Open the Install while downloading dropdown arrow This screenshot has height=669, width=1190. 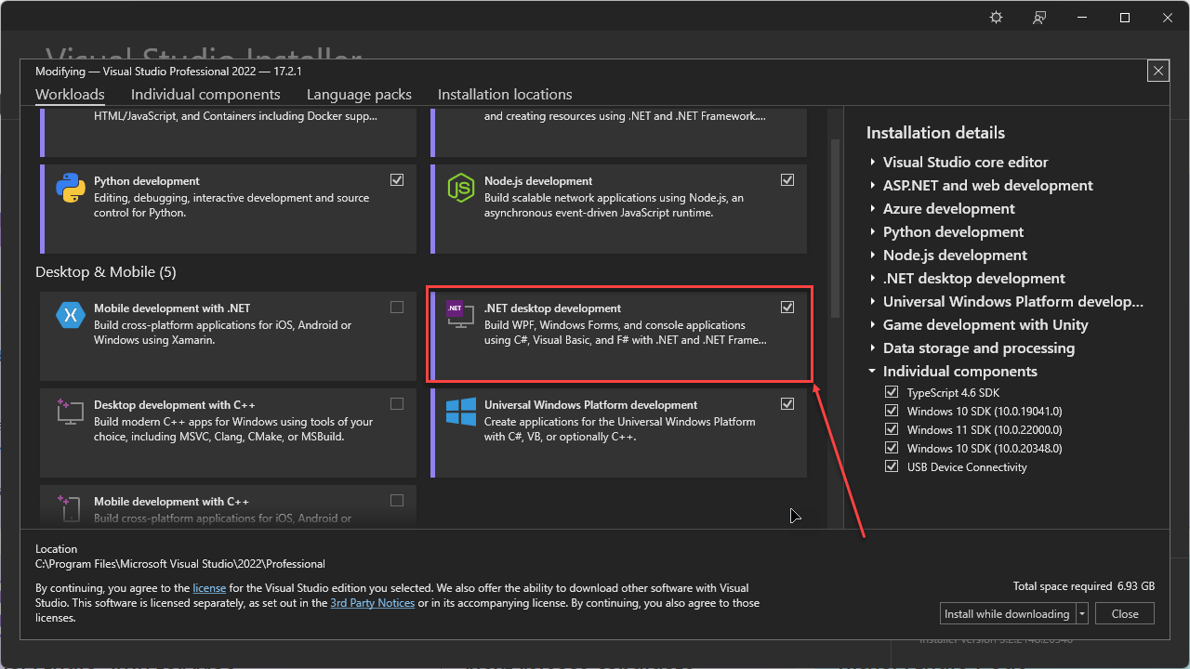tap(1082, 614)
